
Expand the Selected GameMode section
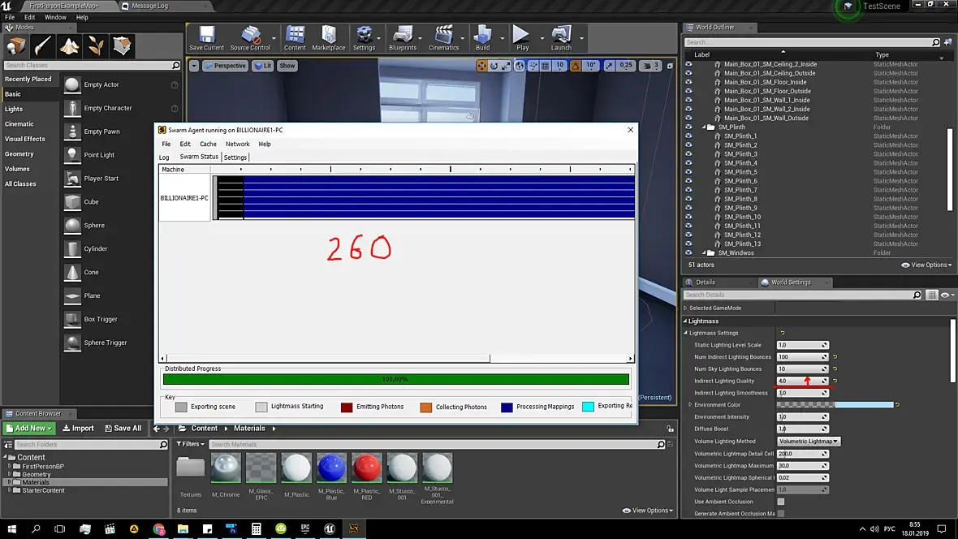[x=685, y=308]
